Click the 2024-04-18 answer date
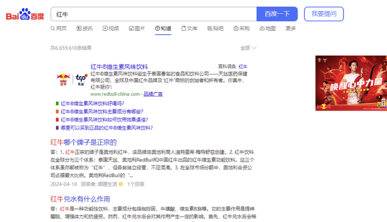 (64, 184)
